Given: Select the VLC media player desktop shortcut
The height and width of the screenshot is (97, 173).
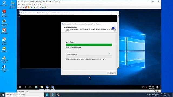Looking at the screenshot, I should pyautogui.click(x=4, y=59).
